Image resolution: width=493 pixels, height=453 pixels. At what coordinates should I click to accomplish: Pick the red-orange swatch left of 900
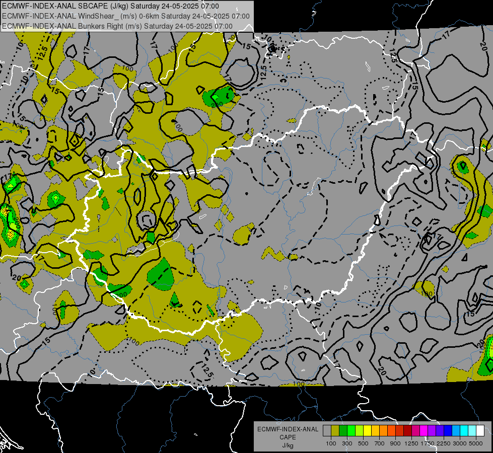tap(391, 430)
